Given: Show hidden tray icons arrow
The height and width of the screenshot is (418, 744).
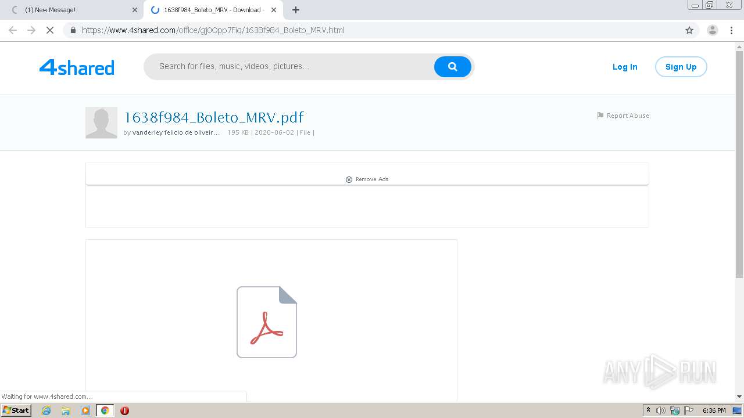Looking at the screenshot, I should click(x=648, y=410).
